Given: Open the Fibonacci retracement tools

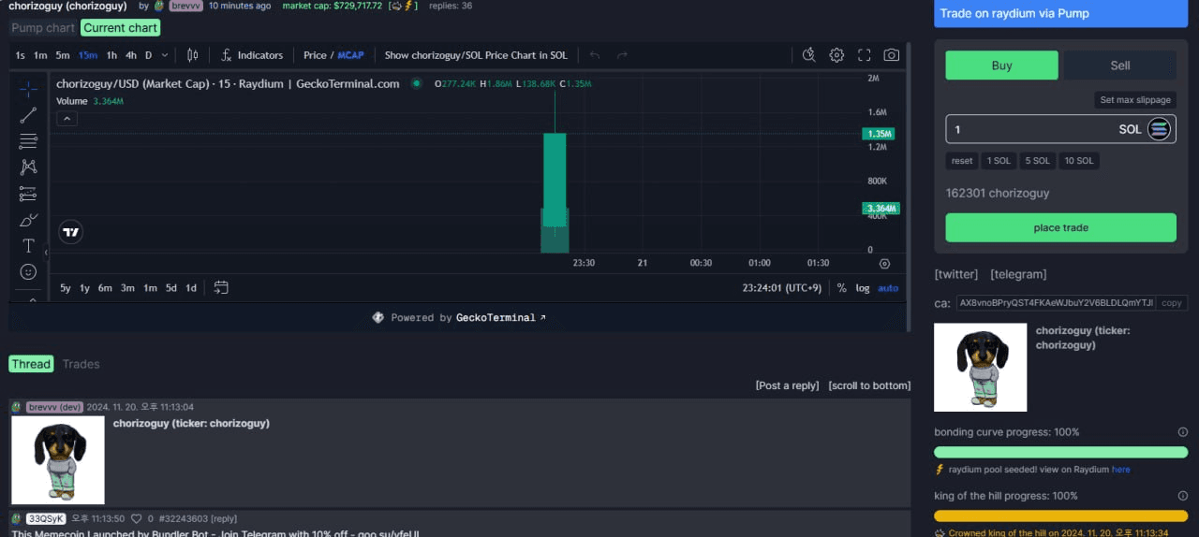Looking at the screenshot, I should coord(28,141).
